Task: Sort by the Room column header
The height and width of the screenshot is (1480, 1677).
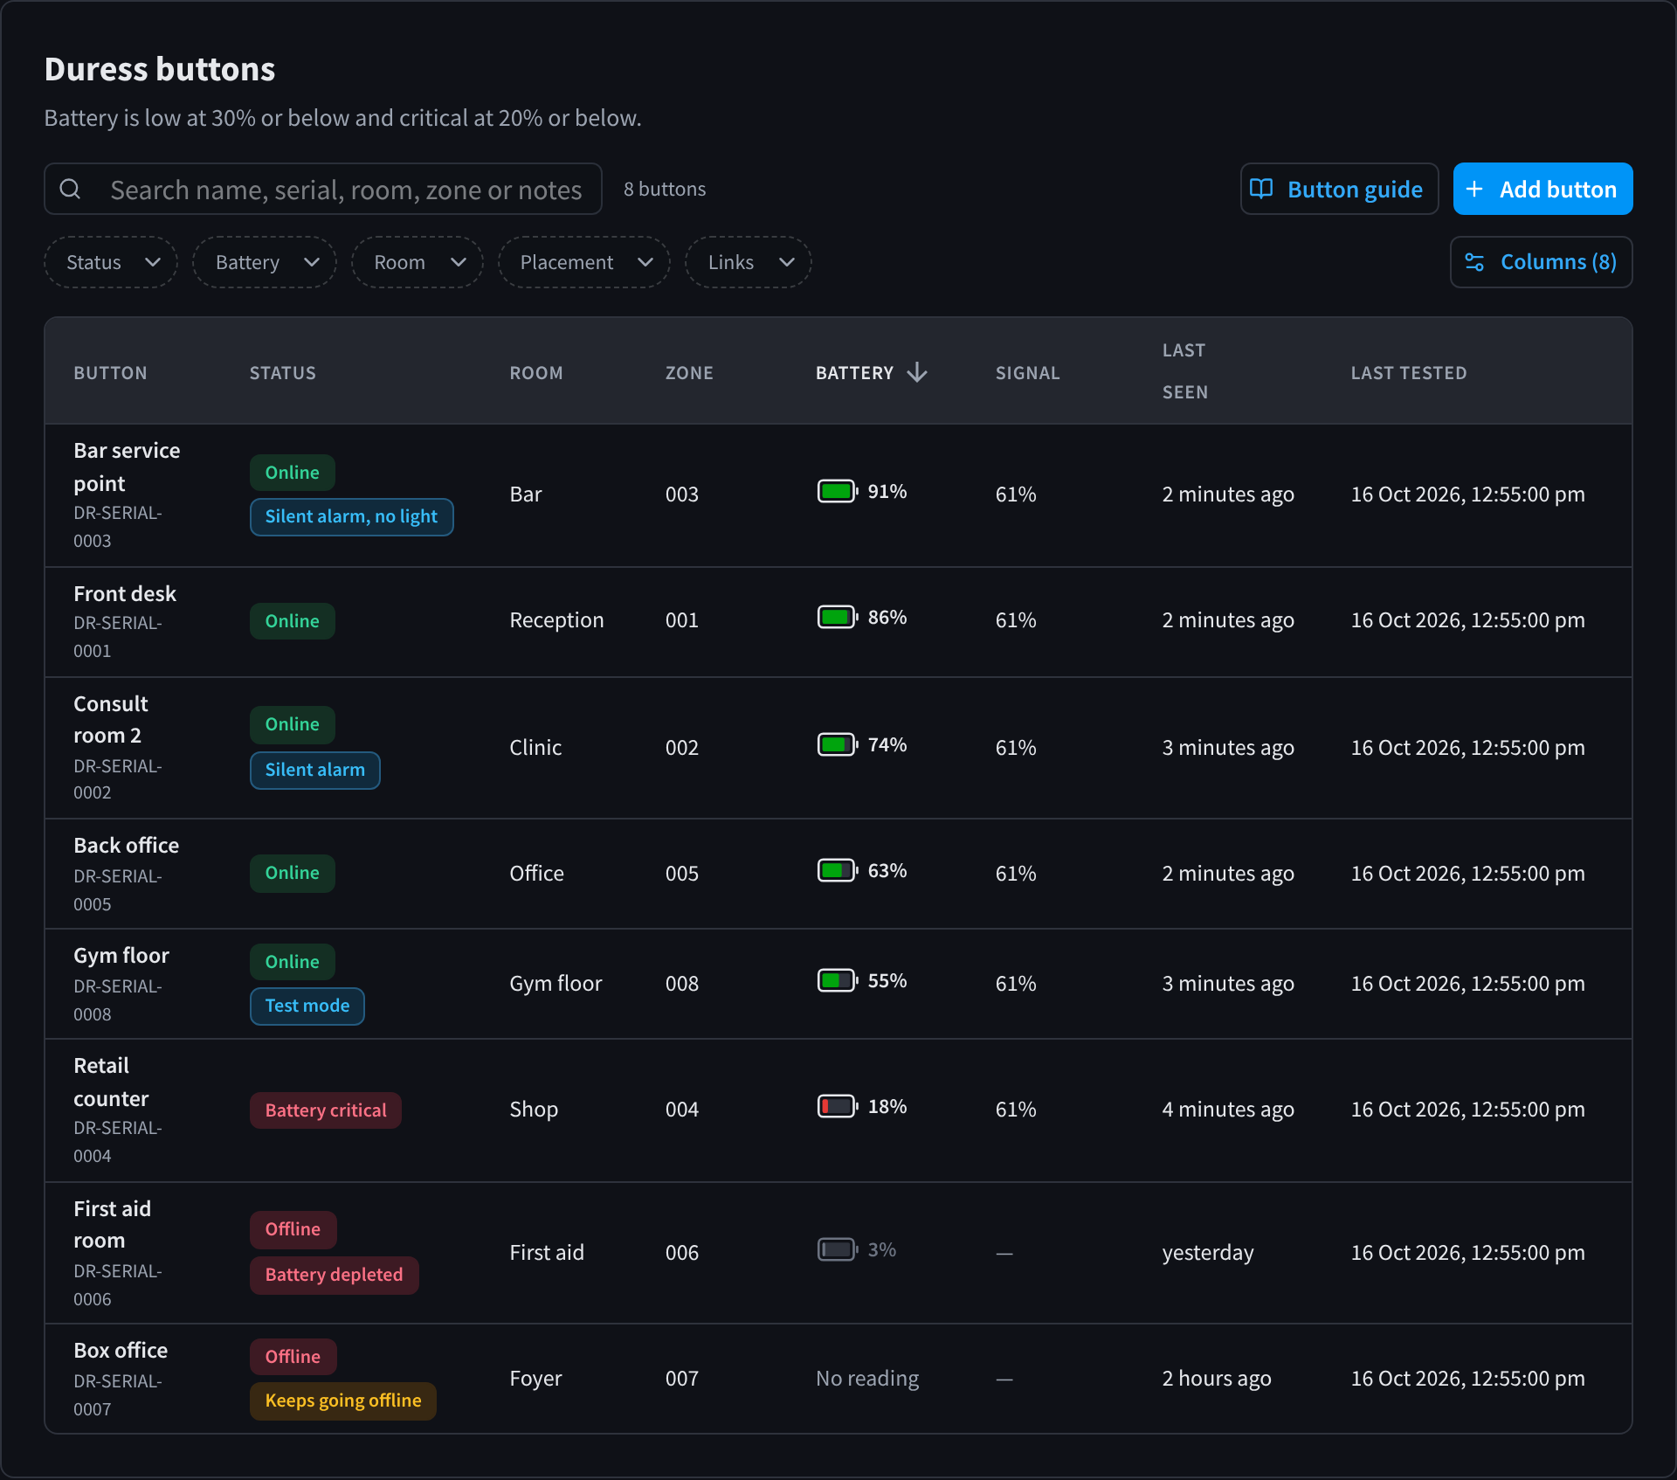Action: click(536, 373)
